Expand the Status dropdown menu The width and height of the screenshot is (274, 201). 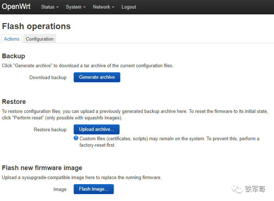pyautogui.click(x=50, y=7)
